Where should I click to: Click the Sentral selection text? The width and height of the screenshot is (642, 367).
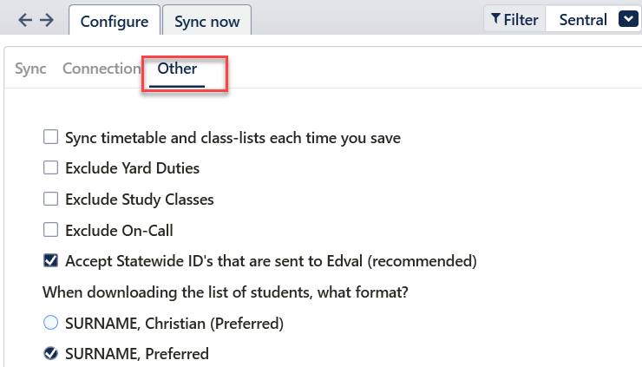pos(583,19)
